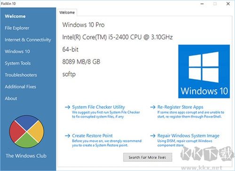Click the Repair Windows System Image arrow
Image resolution: width=235 pixels, height=171 pixels.
(153, 136)
